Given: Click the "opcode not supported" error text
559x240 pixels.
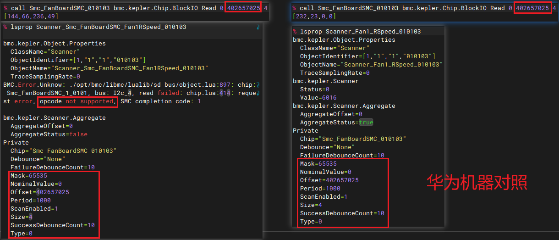Looking at the screenshot, I should [x=77, y=101].
